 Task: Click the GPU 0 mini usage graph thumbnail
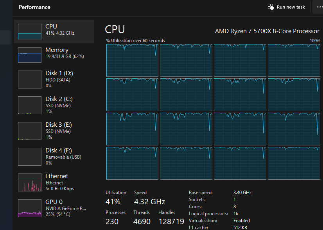pyautogui.click(x=30, y=208)
